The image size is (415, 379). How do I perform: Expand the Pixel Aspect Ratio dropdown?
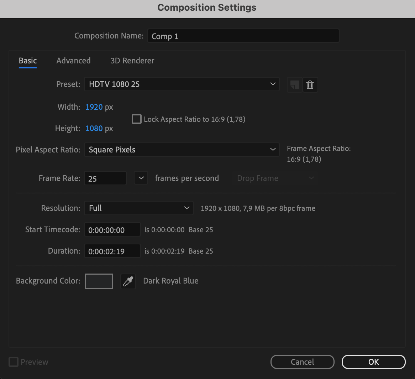(x=182, y=150)
